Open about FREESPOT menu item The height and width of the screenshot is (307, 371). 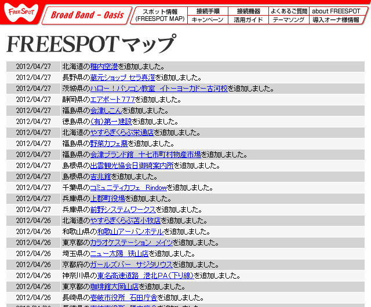[x=336, y=11]
